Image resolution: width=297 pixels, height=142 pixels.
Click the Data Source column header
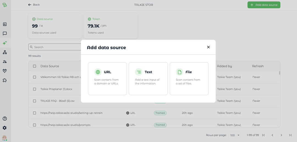[x=50, y=66]
